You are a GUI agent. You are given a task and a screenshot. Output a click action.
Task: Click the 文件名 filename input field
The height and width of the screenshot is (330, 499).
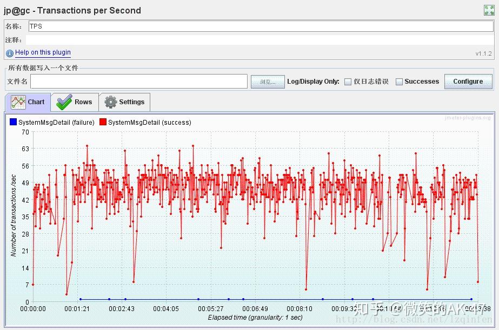[x=139, y=82]
